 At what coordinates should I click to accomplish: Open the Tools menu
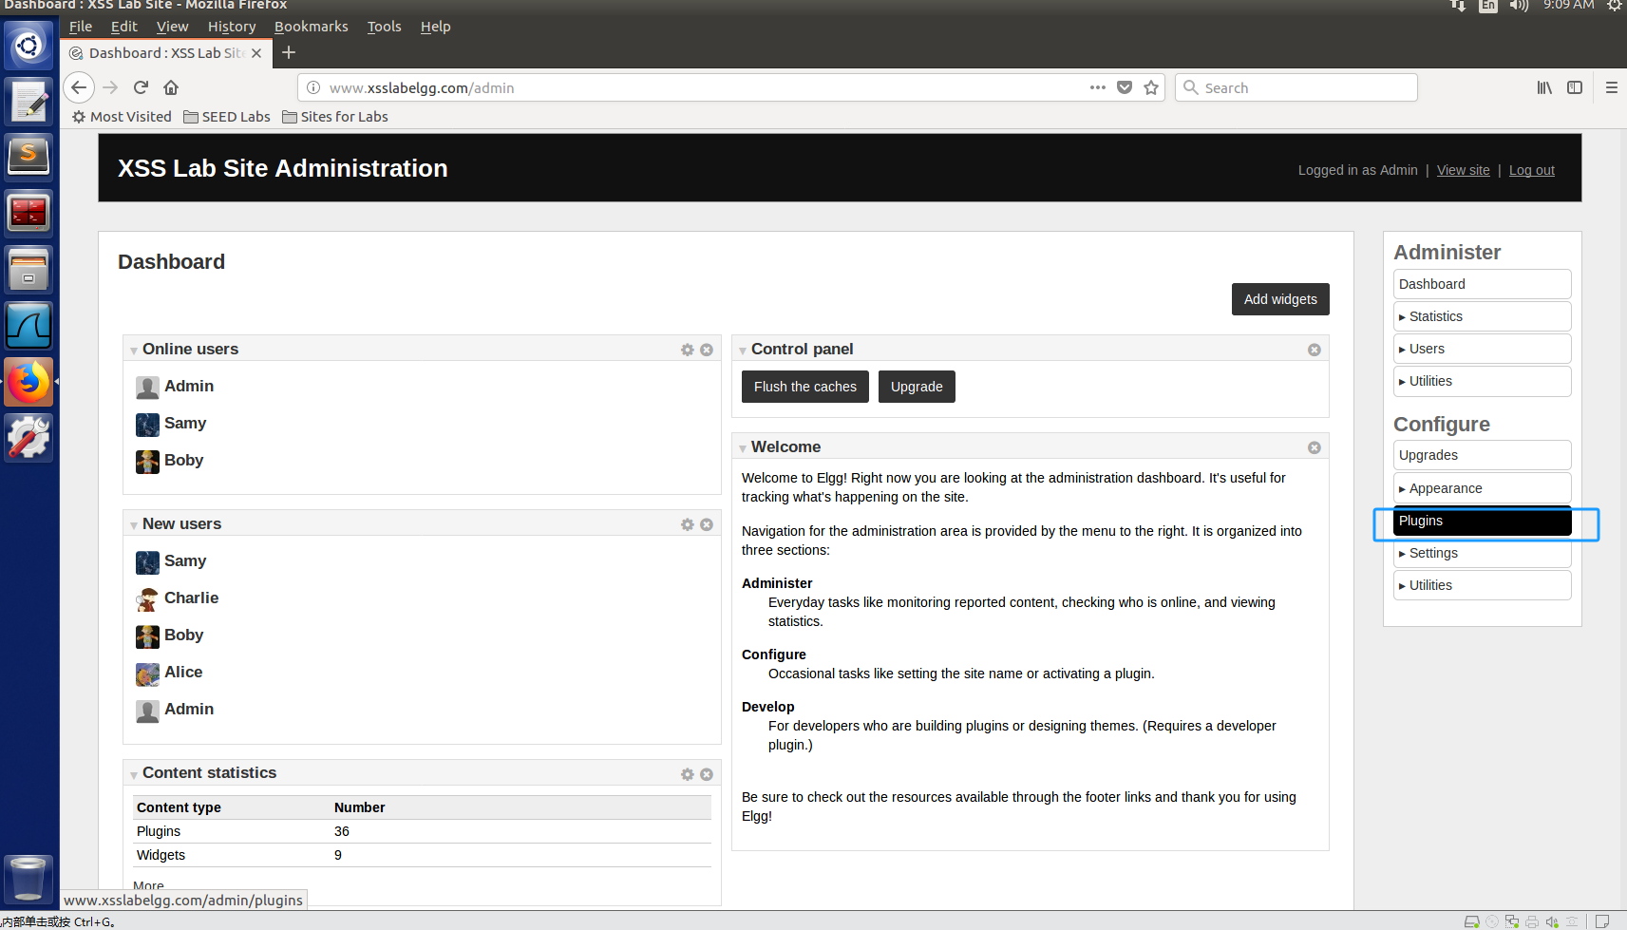point(385,27)
